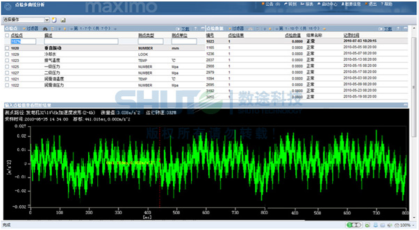
Task: Select the checkbox for row 1029 冷却水
Action: [x=6, y=53]
